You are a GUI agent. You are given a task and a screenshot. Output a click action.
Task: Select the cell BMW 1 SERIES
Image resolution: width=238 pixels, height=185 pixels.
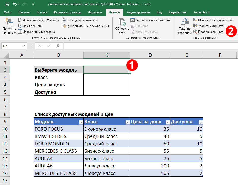click(x=58, y=136)
